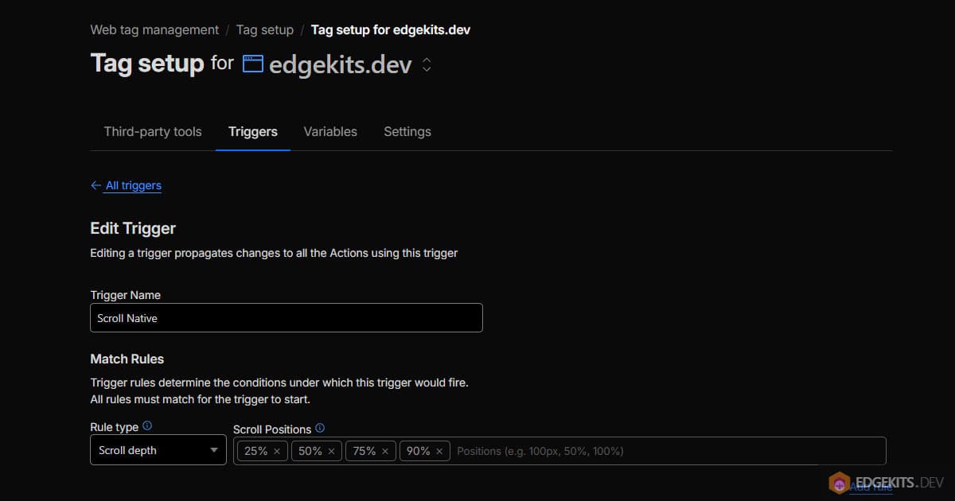Click the Match Rules heading
Viewport: 955px width, 501px height.
[127, 359]
